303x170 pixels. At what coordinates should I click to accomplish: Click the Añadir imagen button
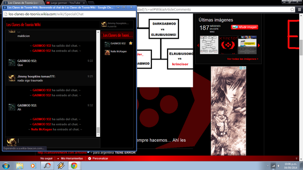coord(244,27)
